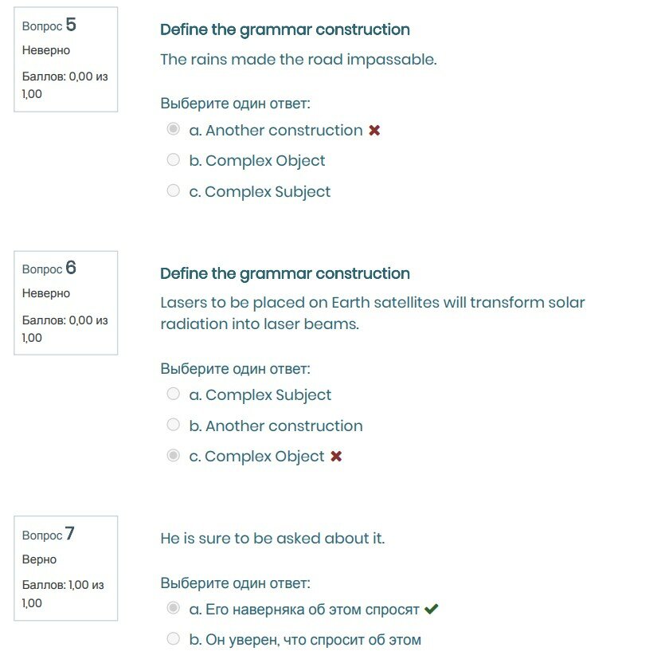Click the 'Вопрос 5' info box
The height and width of the screenshot is (667, 665).
coord(66,59)
